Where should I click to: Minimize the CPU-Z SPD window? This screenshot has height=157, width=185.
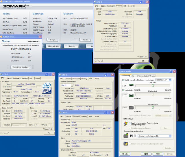coord(106,75)
